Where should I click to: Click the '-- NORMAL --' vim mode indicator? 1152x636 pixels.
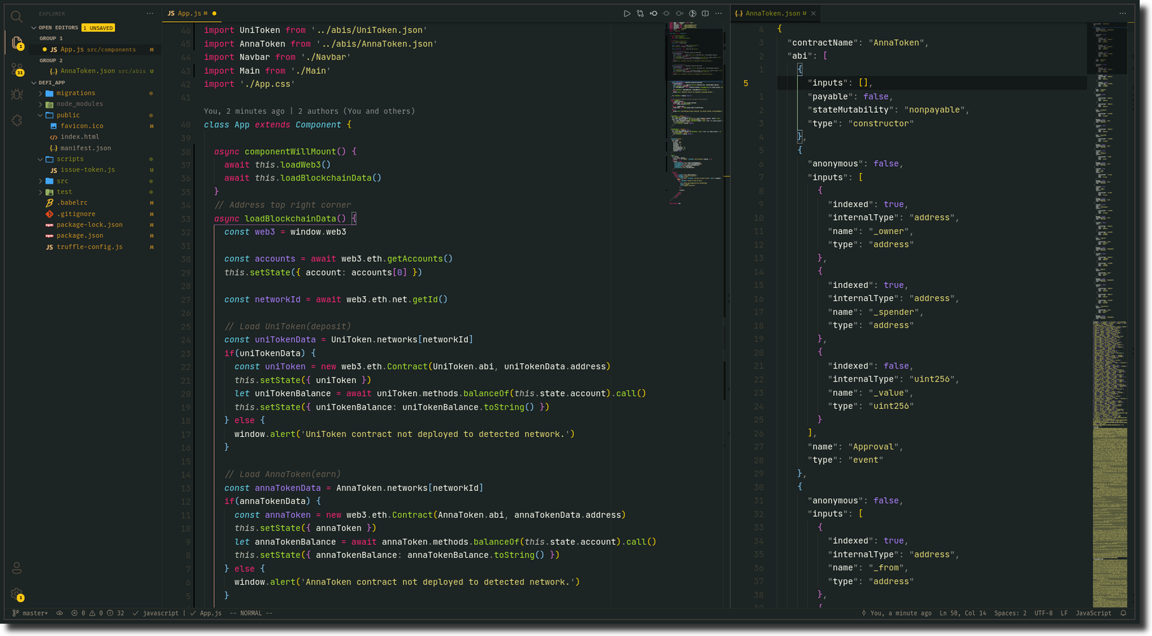coord(251,613)
